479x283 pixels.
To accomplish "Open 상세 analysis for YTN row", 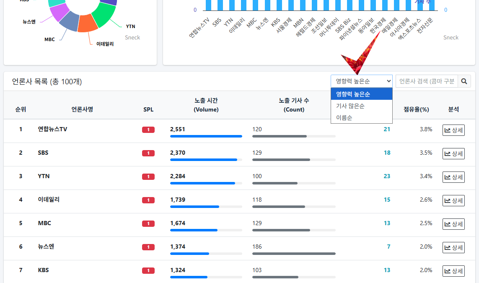I will (453, 177).
